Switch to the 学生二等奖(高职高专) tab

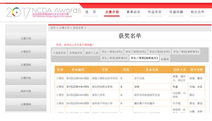click(114, 58)
